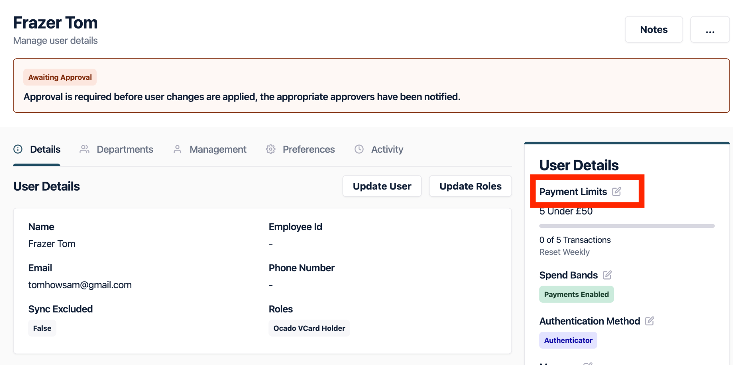733x365 pixels.
Task: Open the three-dots more options menu
Action: (x=710, y=30)
